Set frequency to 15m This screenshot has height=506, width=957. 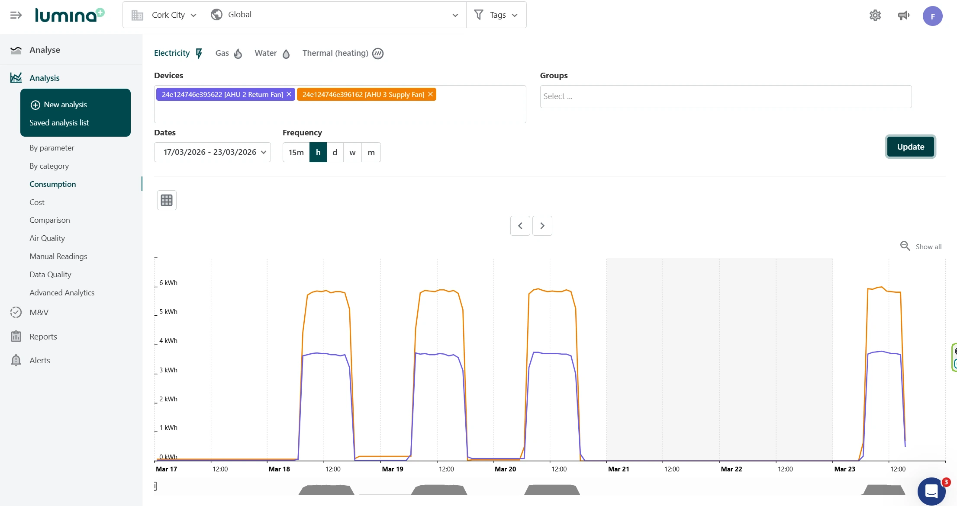point(296,153)
